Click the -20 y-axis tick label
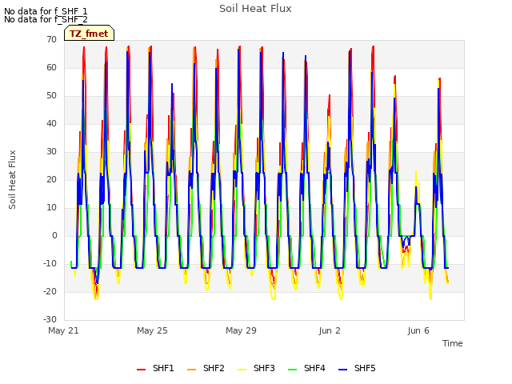The width and height of the screenshot is (512, 384). [x=50, y=291]
